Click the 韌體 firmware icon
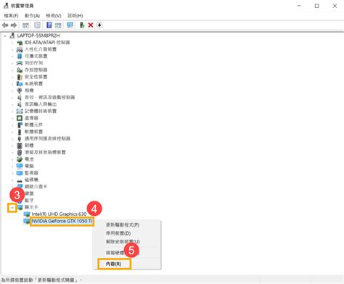Image resolution: width=344 pixels, height=284 pixels. (20, 146)
